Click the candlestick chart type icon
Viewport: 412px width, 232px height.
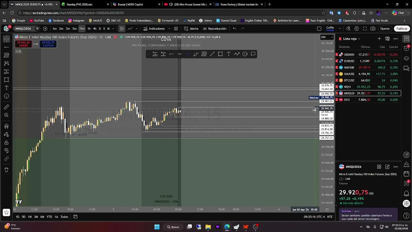(122, 29)
